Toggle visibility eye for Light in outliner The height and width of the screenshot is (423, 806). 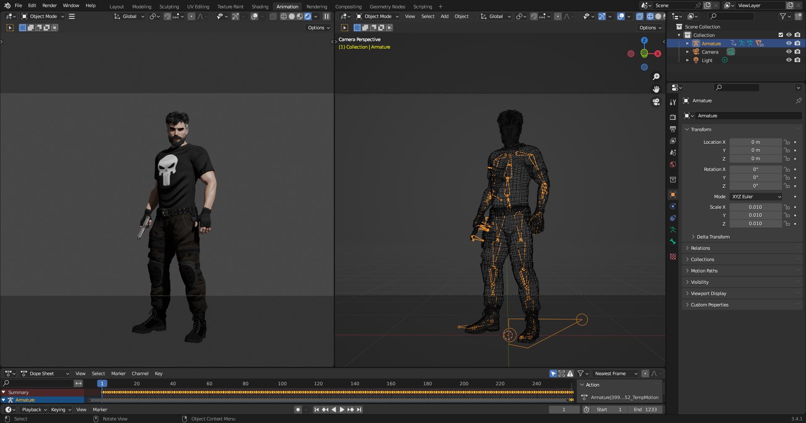click(789, 60)
